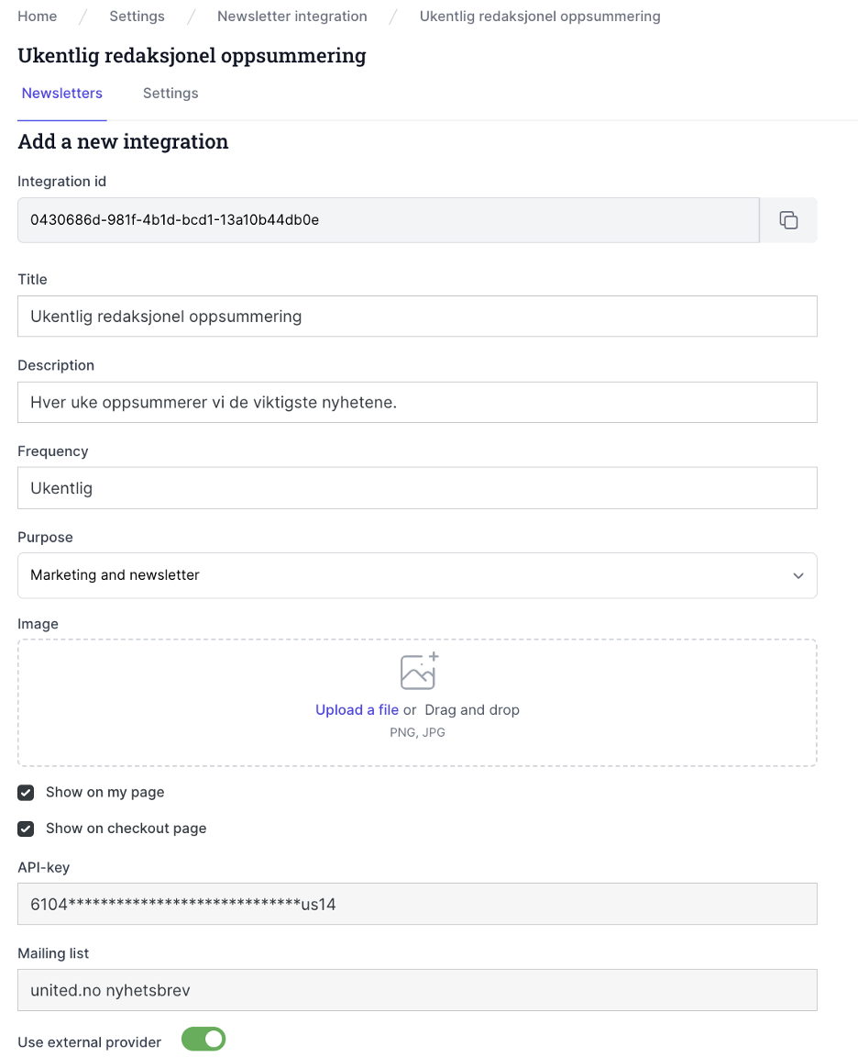The image size is (858, 1057).
Task: Click the image placeholder icon
Action: [x=418, y=670]
